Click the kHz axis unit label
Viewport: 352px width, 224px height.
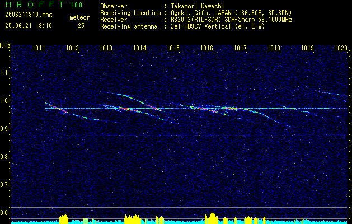5,45
